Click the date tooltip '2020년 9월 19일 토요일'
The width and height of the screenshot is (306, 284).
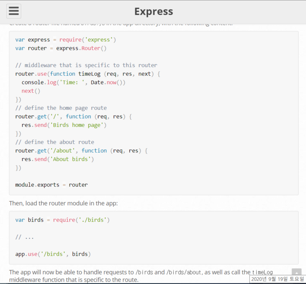[277, 279]
